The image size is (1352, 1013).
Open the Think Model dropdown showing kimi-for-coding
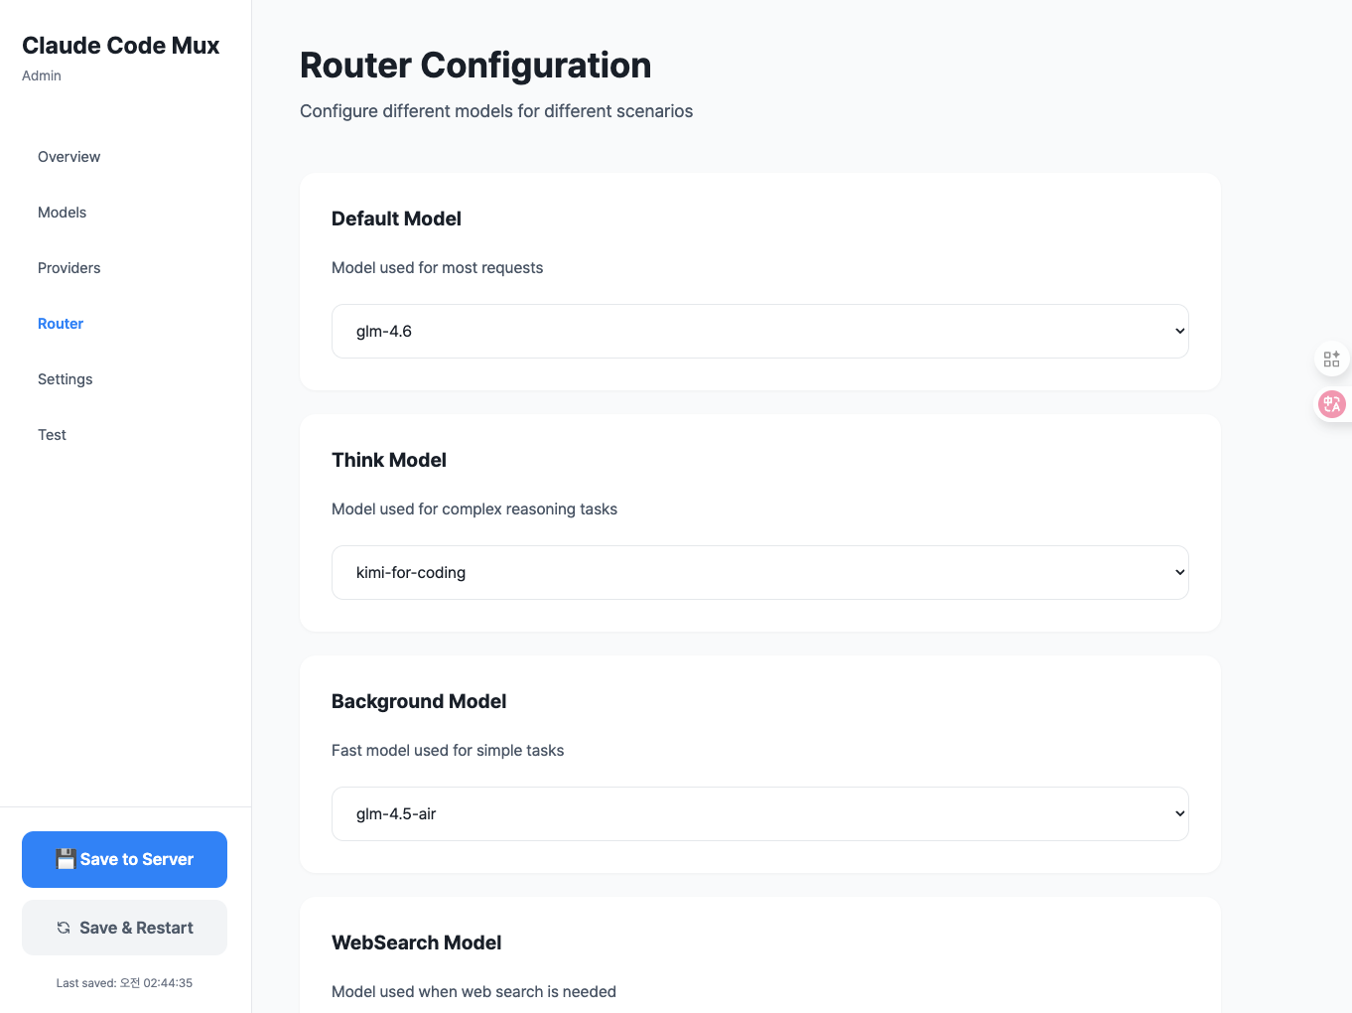(x=759, y=572)
